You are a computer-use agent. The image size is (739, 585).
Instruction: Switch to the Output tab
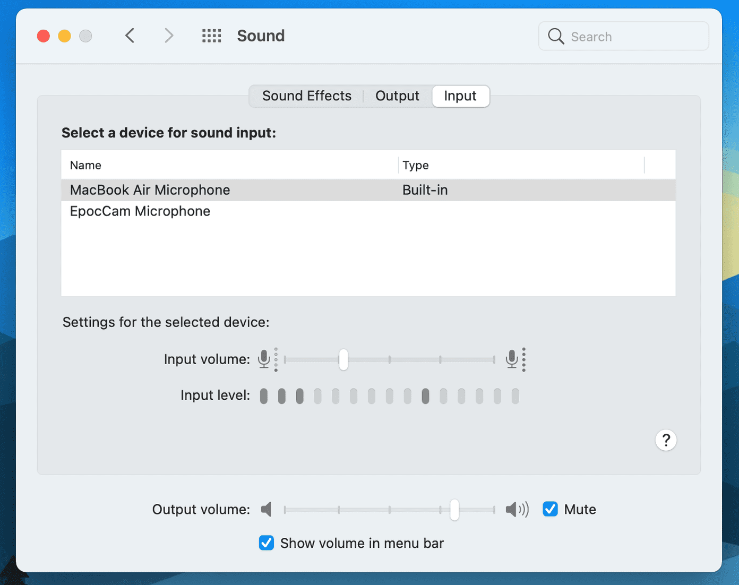point(397,96)
